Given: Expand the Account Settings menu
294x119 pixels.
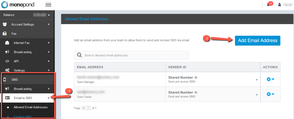Looking at the screenshot, I should (27, 25).
